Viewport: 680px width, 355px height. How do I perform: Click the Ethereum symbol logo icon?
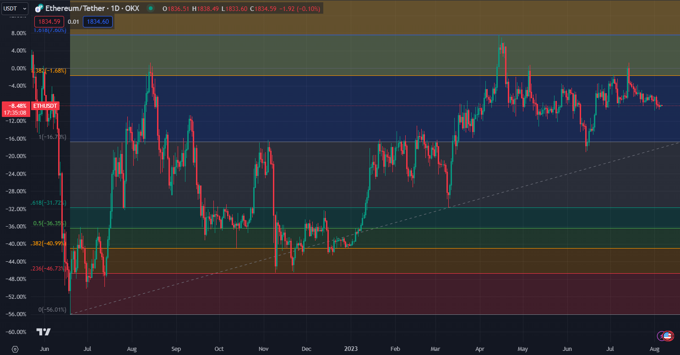click(39, 8)
